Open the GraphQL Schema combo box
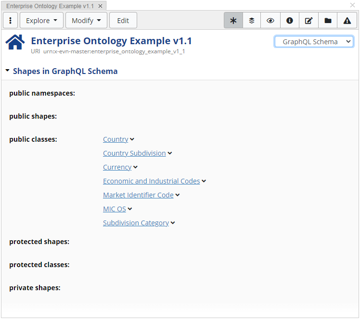 pyautogui.click(x=314, y=42)
